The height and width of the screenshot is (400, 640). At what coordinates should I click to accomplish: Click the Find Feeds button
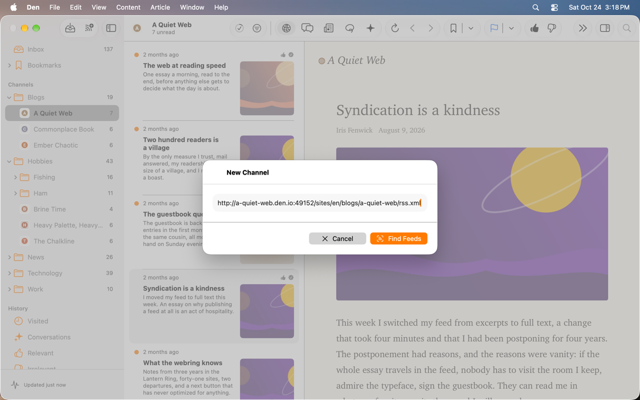[398, 238]
